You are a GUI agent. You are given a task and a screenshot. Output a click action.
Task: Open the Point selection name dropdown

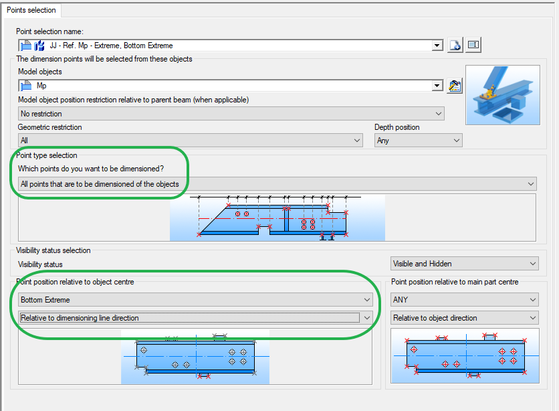pyautogui.click(x=437, y=45)
